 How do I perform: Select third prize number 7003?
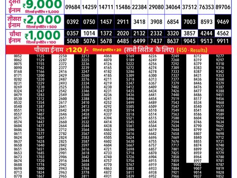pos(190,22)
